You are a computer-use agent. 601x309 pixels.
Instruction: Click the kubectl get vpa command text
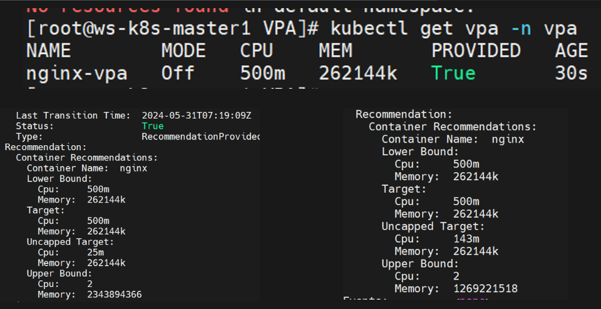(453, 29)
